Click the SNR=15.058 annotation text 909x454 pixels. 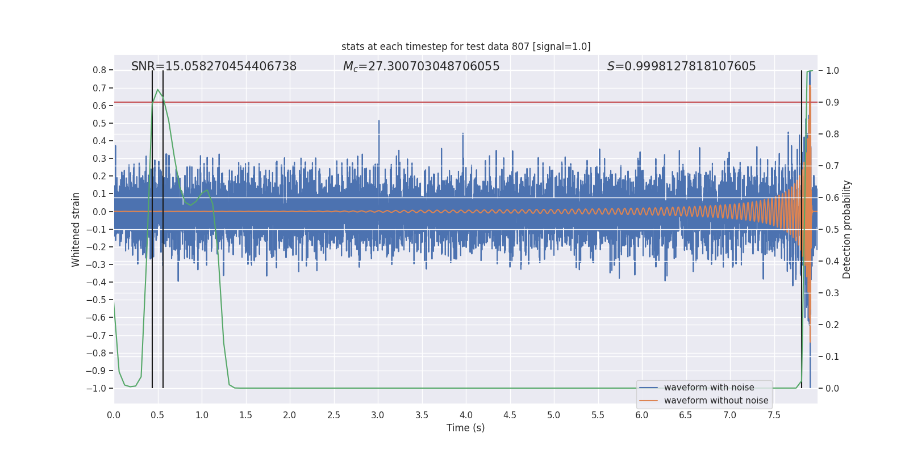[x=214, y=66]
